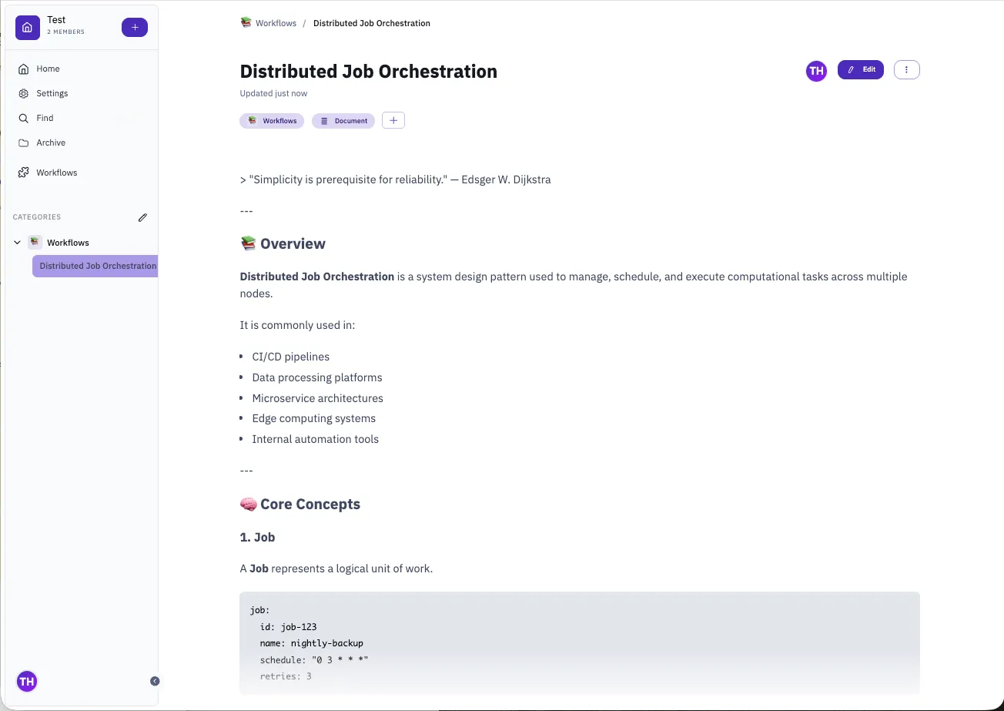
Task: Open the three-dot document options menu
Action: click(x=906, y=69)
